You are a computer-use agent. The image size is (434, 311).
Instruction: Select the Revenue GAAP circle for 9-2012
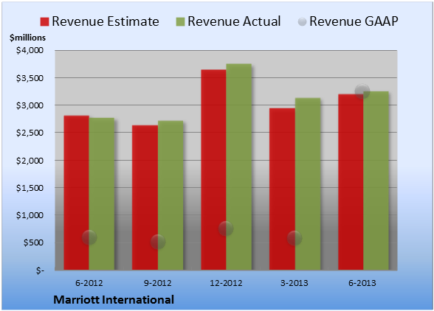pos(158,242)
